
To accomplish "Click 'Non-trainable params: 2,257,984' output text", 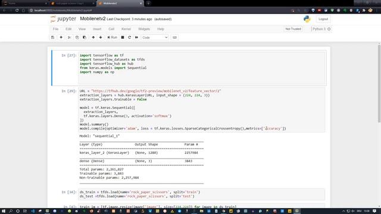I will tap(109, 178).
